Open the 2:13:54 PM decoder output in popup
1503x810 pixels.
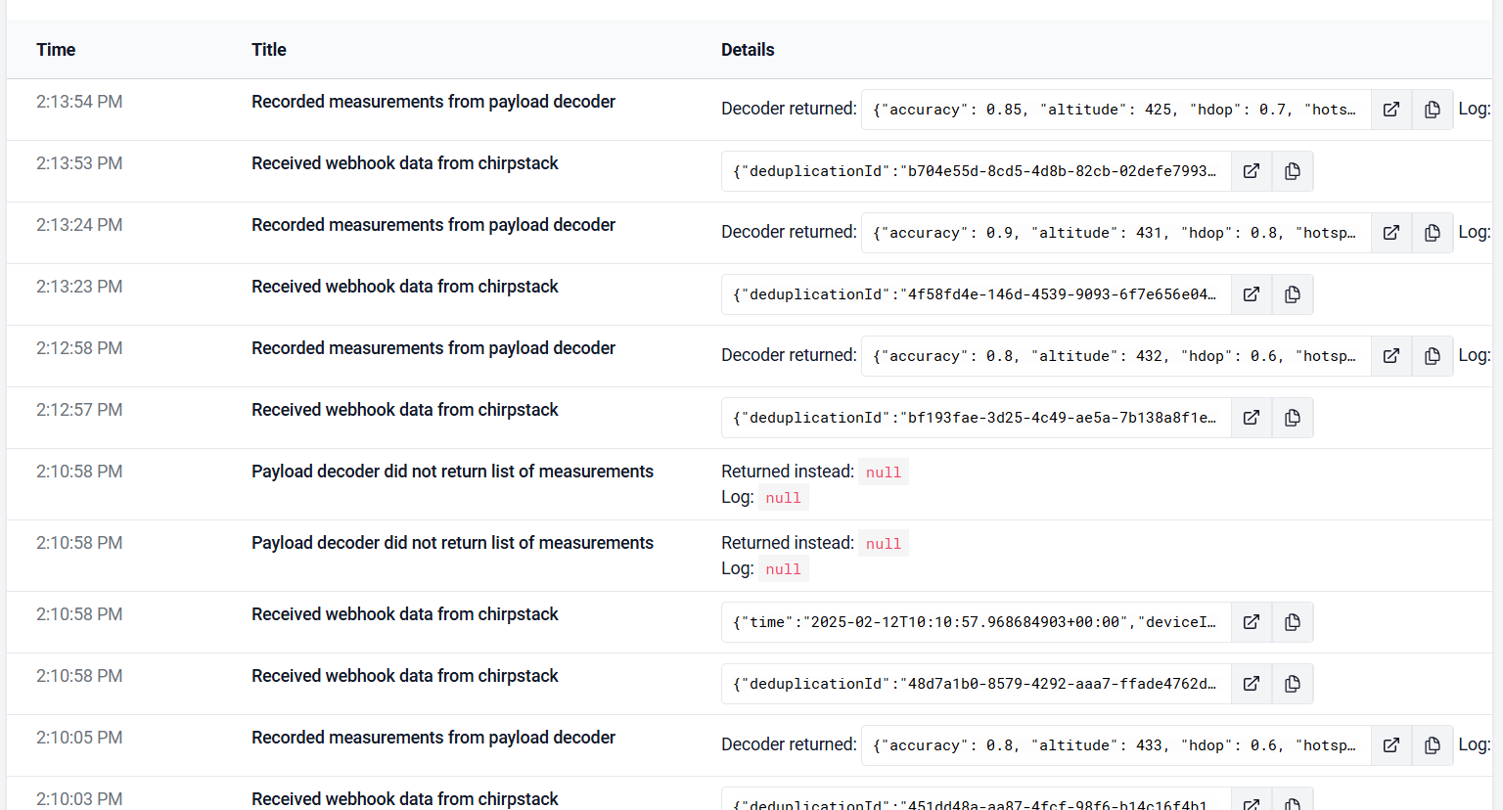1390,110
